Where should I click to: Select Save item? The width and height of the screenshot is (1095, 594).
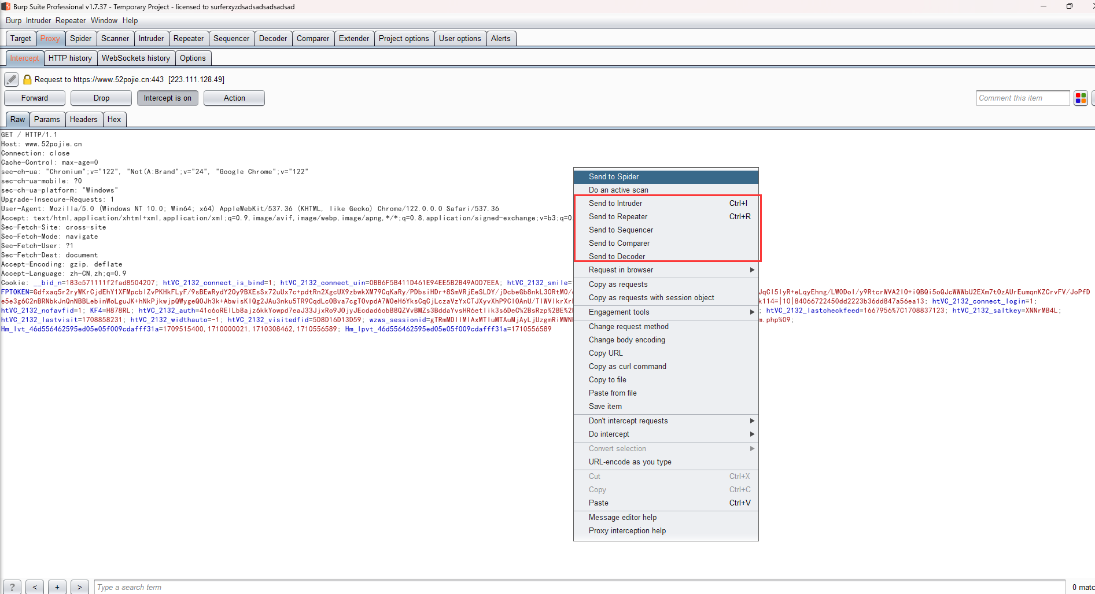point(666,407)
